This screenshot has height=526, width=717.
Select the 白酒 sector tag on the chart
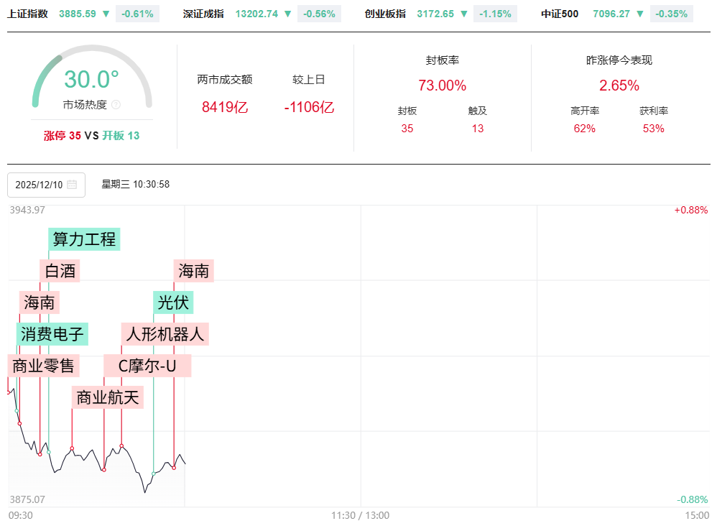60,271
